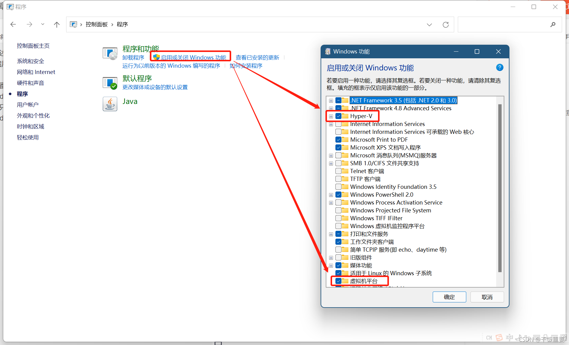Click the feature list vertical scrollbar
Screen dimensions: 569x345
[500, 188]
